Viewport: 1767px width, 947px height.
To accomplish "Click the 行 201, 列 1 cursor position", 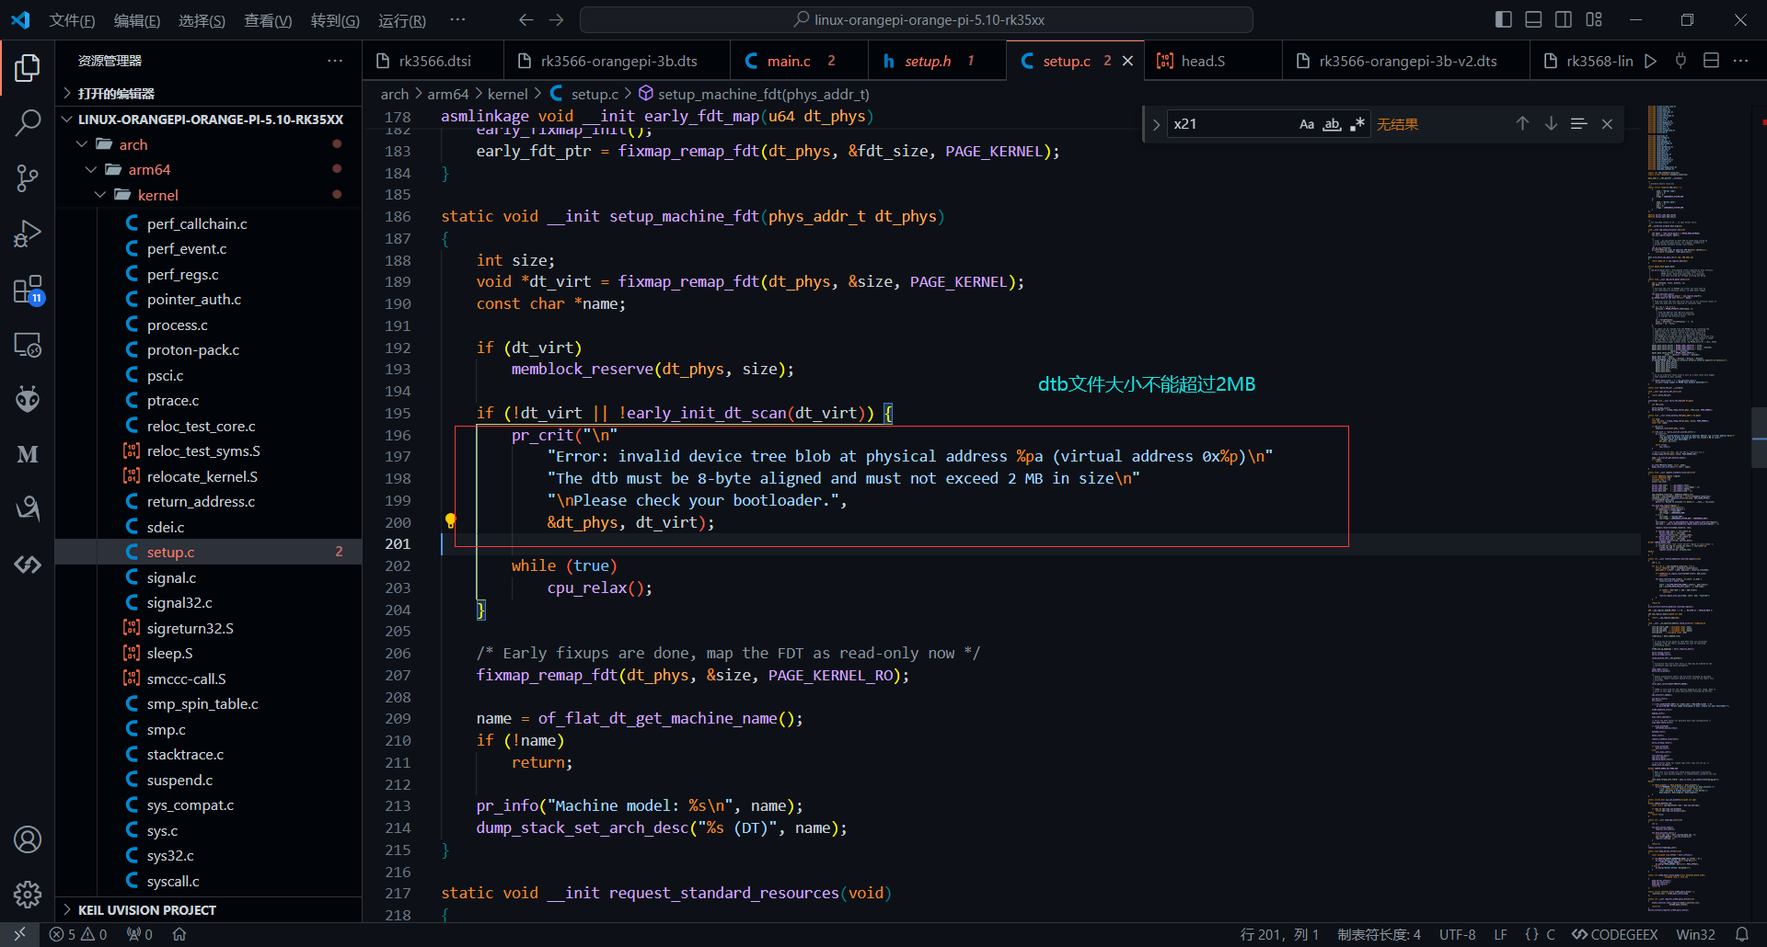I will [x=1279, y=934].
